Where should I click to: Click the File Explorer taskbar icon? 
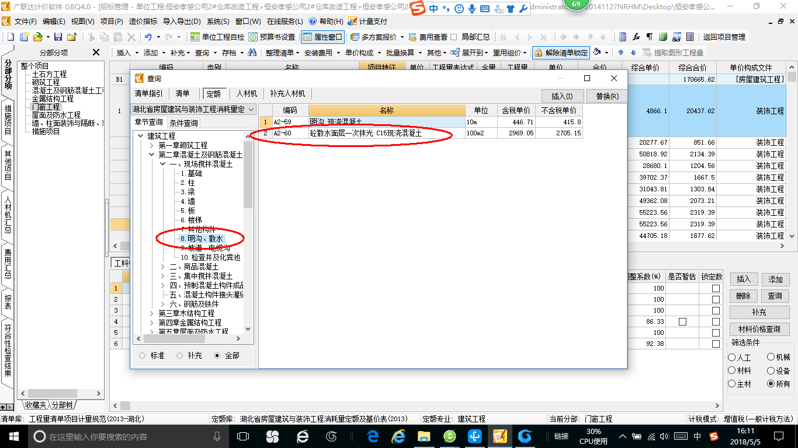424,436
